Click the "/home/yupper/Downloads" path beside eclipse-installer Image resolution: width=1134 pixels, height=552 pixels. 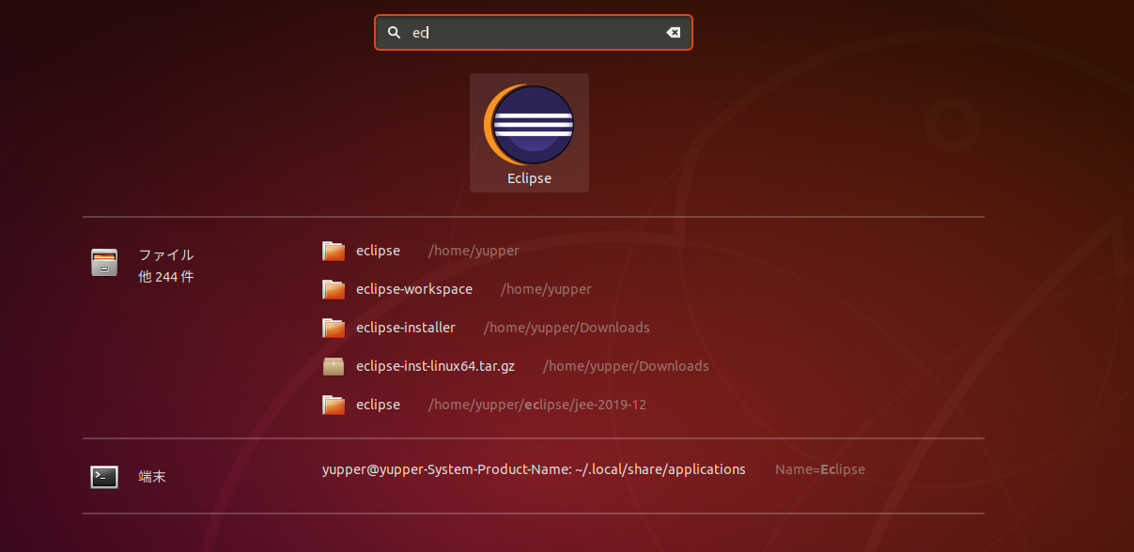pyautogui.click(x=567, y=328)
